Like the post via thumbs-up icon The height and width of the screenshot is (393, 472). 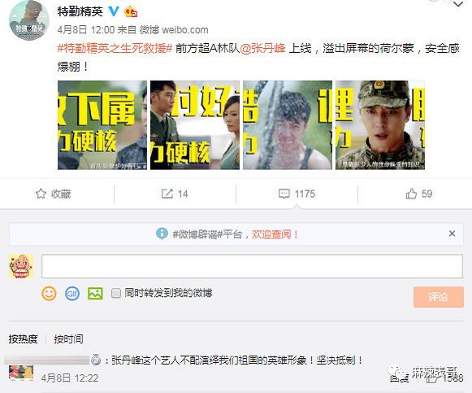[x=411, y=194]
